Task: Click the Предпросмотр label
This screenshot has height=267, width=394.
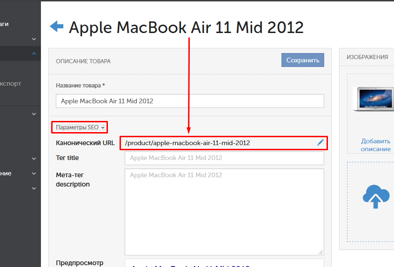Action: click(80, 263)
